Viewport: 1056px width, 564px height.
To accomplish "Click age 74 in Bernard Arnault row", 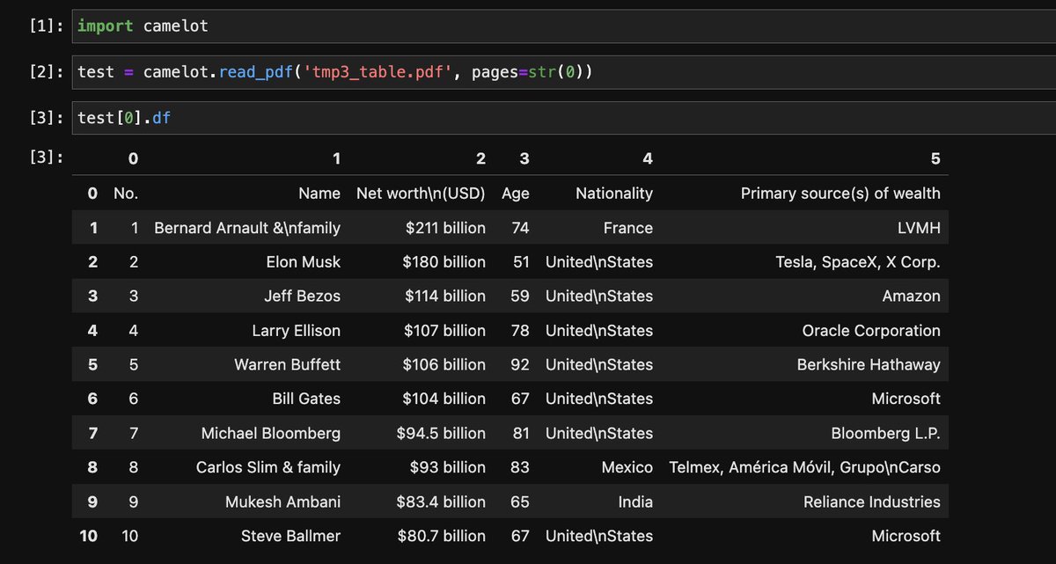I will coord(521,228).
